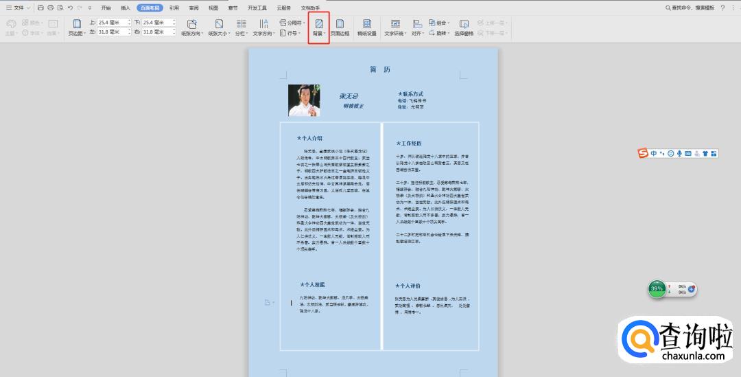Toggle Sogou 中 Chinese/English mode

(x=654, y=153)
